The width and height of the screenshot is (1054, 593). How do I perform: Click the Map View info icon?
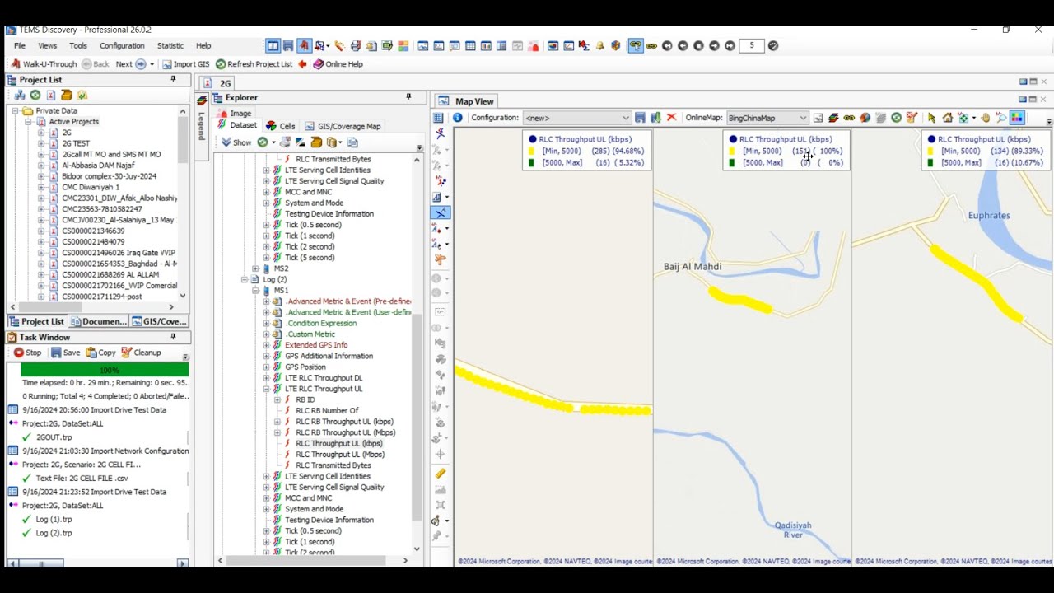point(457,118)
